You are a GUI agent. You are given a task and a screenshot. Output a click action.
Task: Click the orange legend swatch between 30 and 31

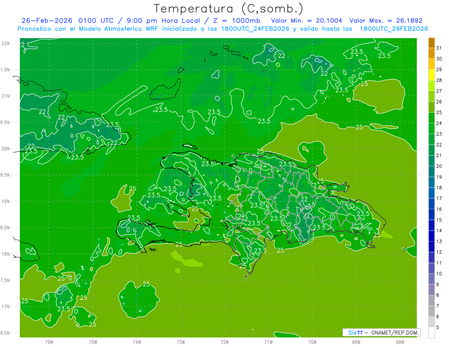point(431,54)
